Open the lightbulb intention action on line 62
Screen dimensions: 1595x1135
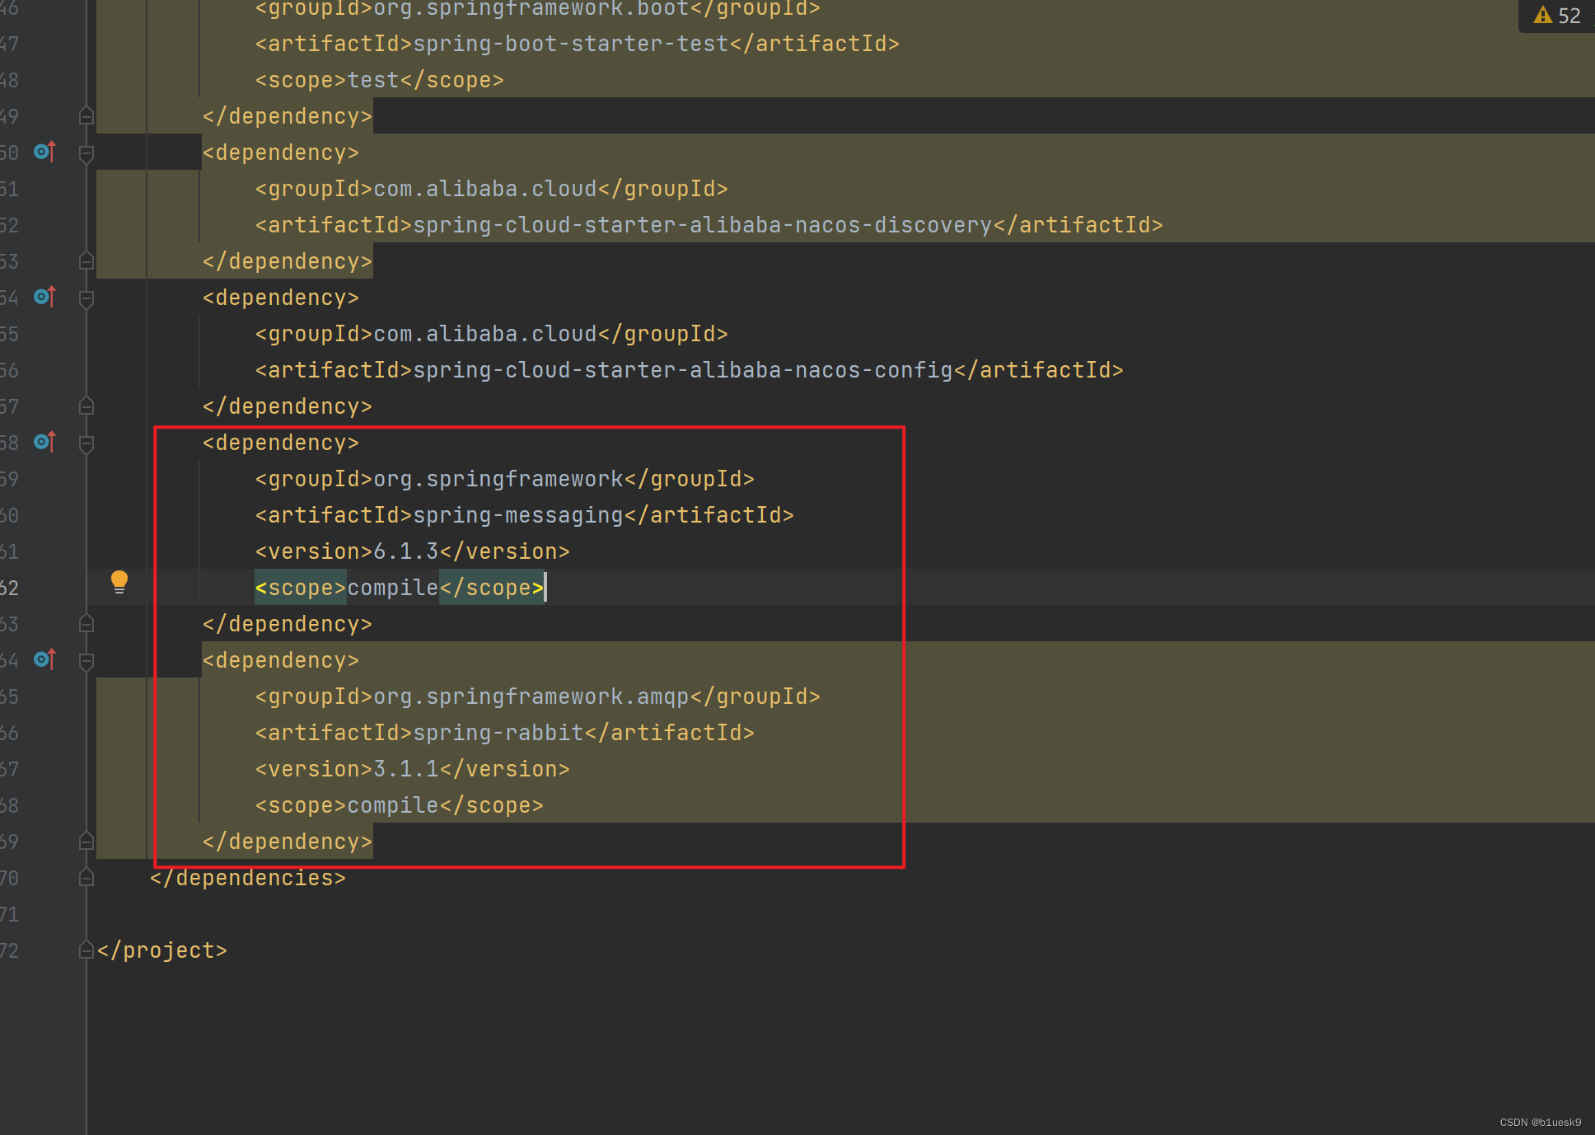pos(120,582)
